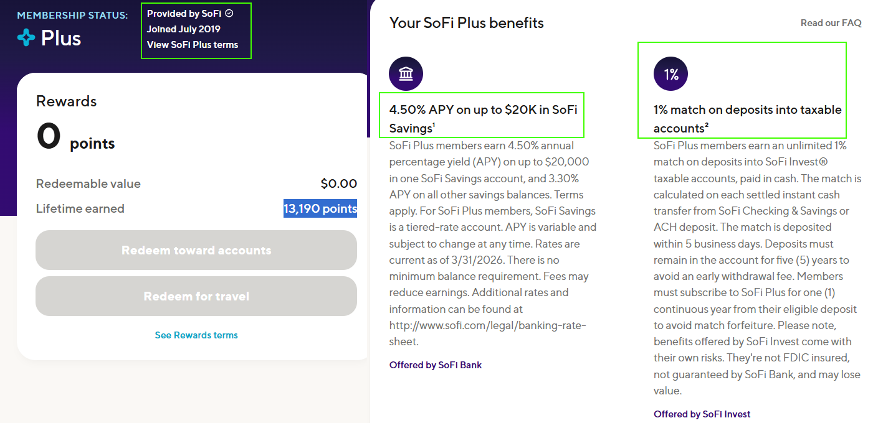Click the Joined July 2019 text
The width and height of the screenshot is (873, 423).
click(184, 29)
